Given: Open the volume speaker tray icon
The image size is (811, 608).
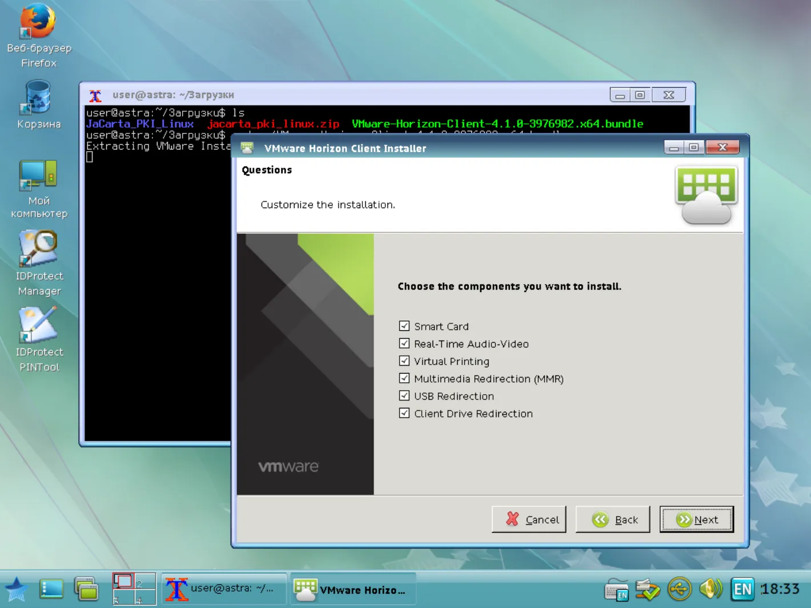Looking at the screenshot, I should point(711,589).
